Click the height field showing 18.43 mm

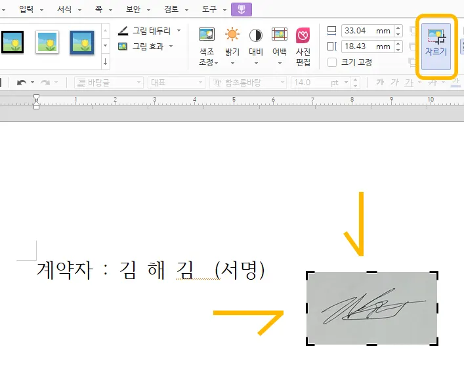(x=368, y=47)
